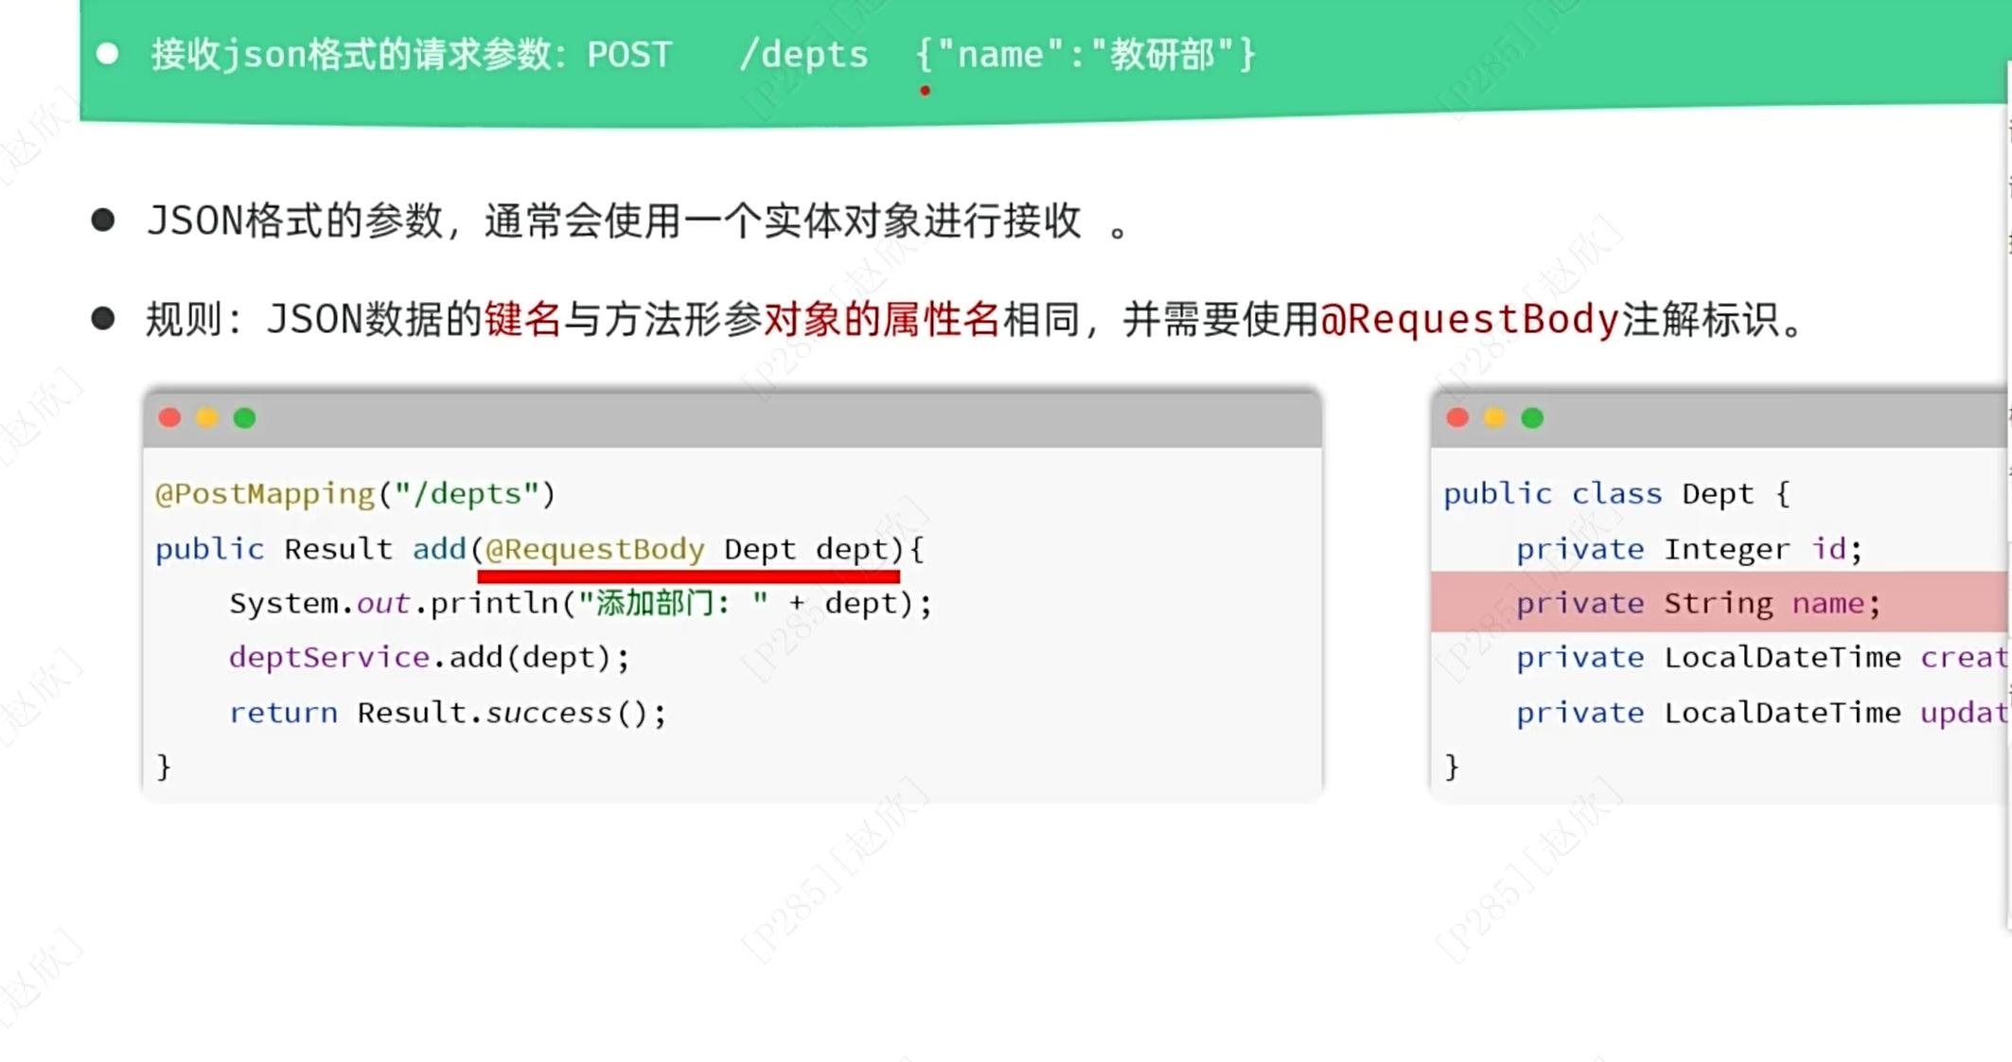Click the @PostMapping annotation in code

265,494
